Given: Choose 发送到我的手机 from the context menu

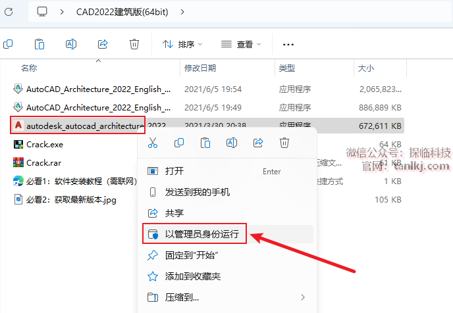Looking at the screenshot, I should (228, 192).
